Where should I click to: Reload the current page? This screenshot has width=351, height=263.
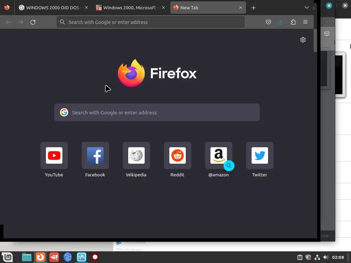(33, 22)
